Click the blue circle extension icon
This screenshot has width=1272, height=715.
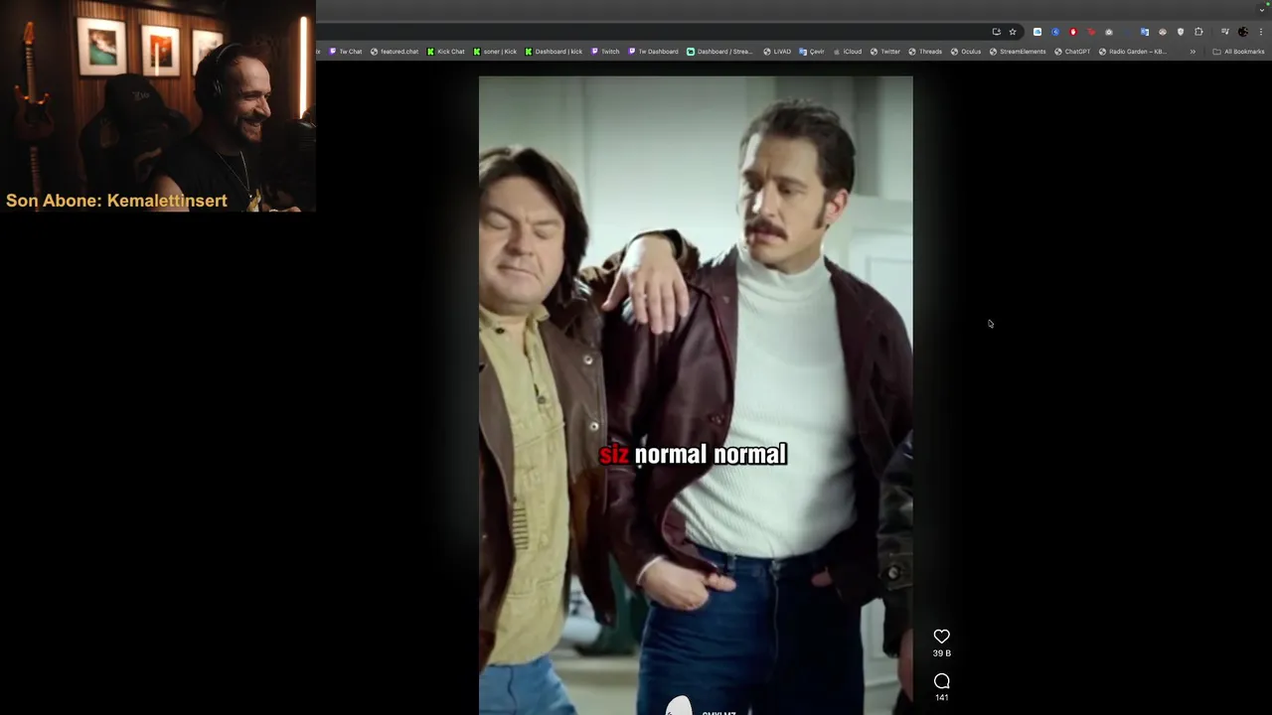[1055, 32]
